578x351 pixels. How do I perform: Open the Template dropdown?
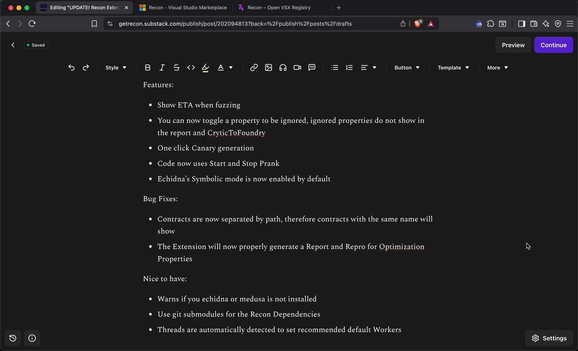[x=453, y=67]
